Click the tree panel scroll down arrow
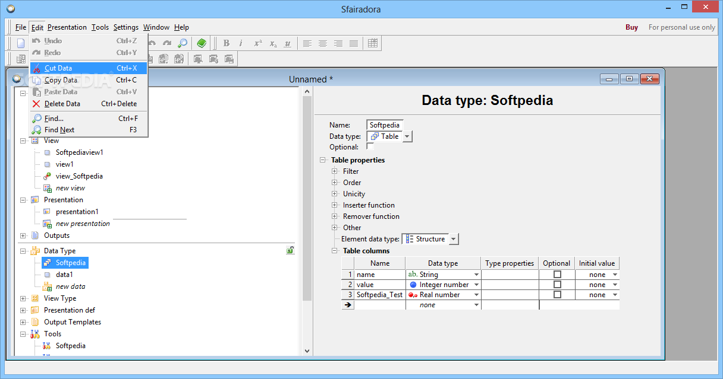 [307, 351]
